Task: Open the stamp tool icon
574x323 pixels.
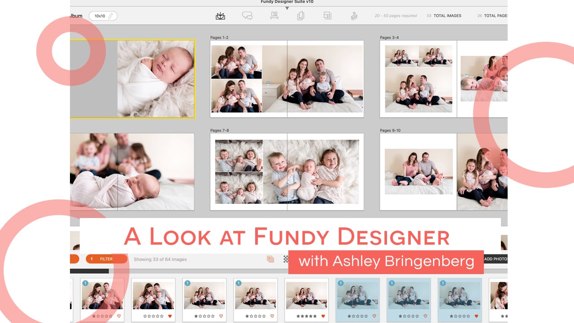Action: (x=354, y=16)
